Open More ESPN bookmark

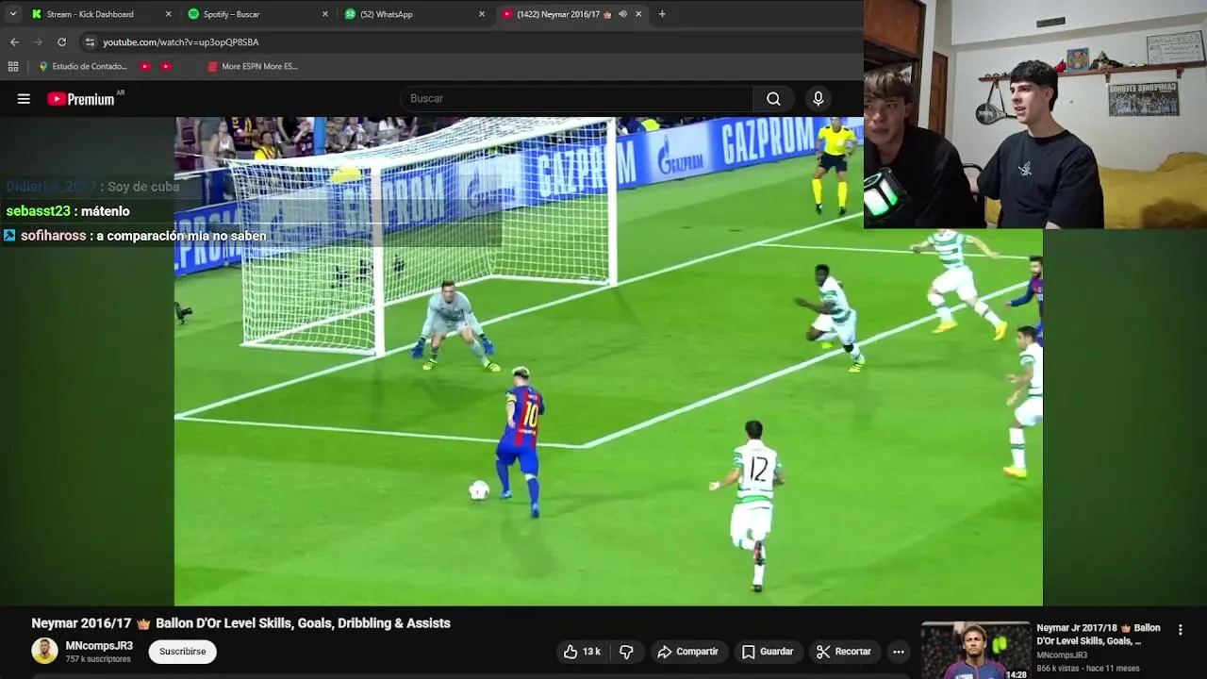tap(253, 66)
